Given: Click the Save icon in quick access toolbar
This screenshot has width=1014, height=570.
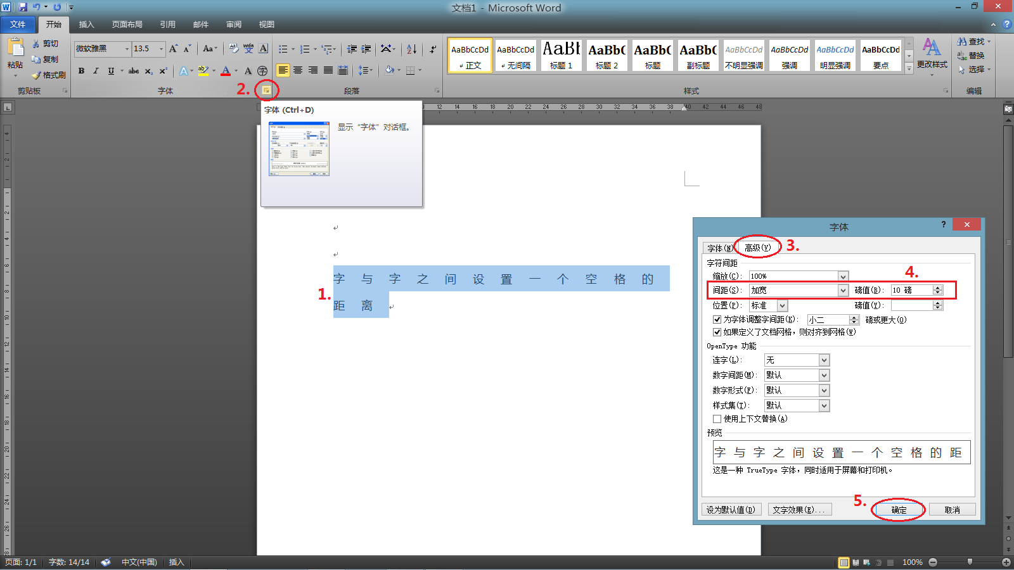Looking at the screenshot, I should pos(23,7).
